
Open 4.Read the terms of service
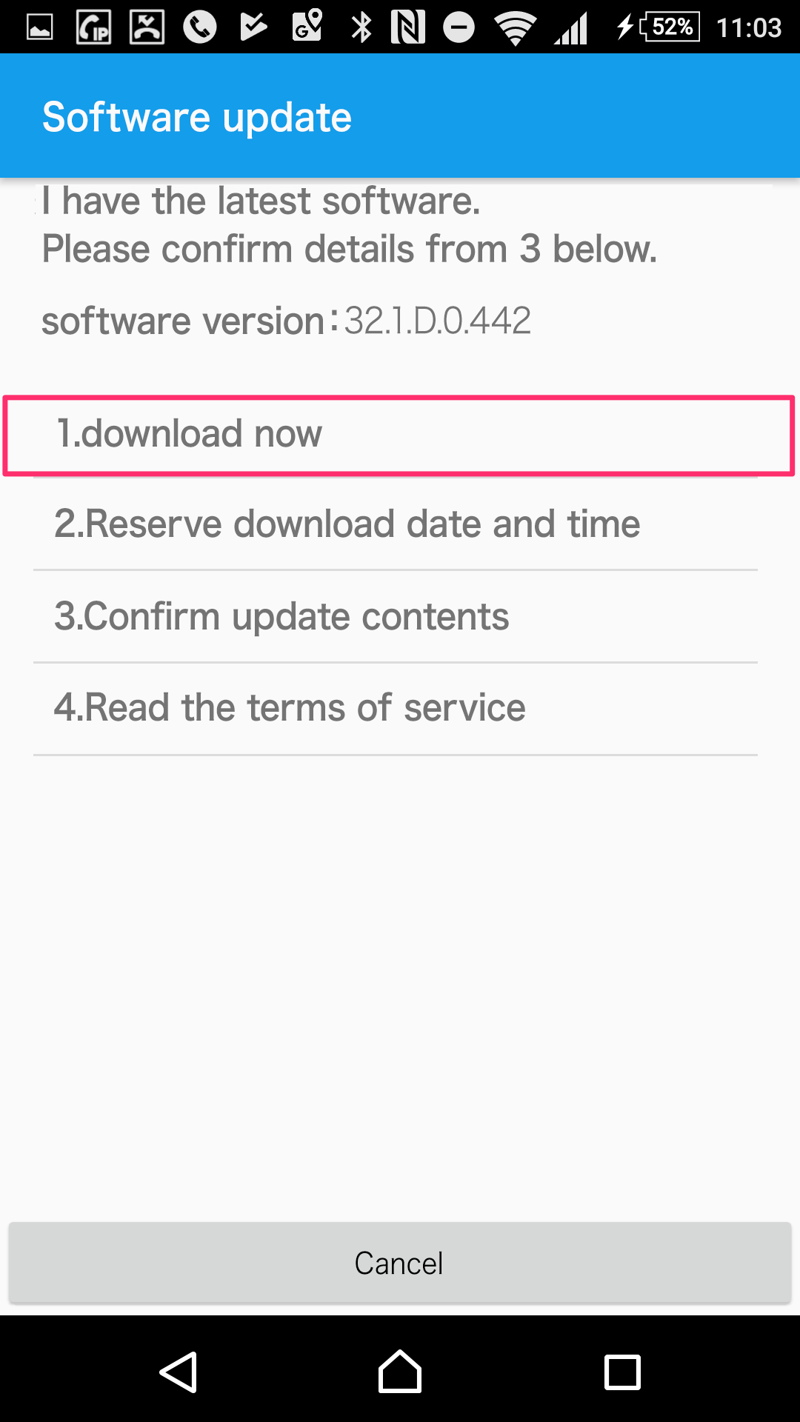pyautogui.click(x=396, y=709)
